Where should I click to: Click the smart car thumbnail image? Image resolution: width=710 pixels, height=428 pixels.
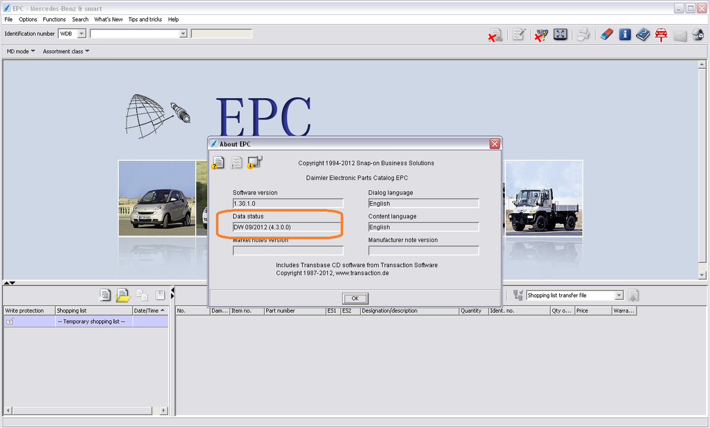click(x=157, y=198)
